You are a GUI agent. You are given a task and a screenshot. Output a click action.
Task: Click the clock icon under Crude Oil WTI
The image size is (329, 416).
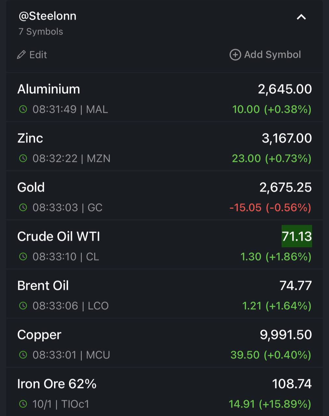pos(23,256)
